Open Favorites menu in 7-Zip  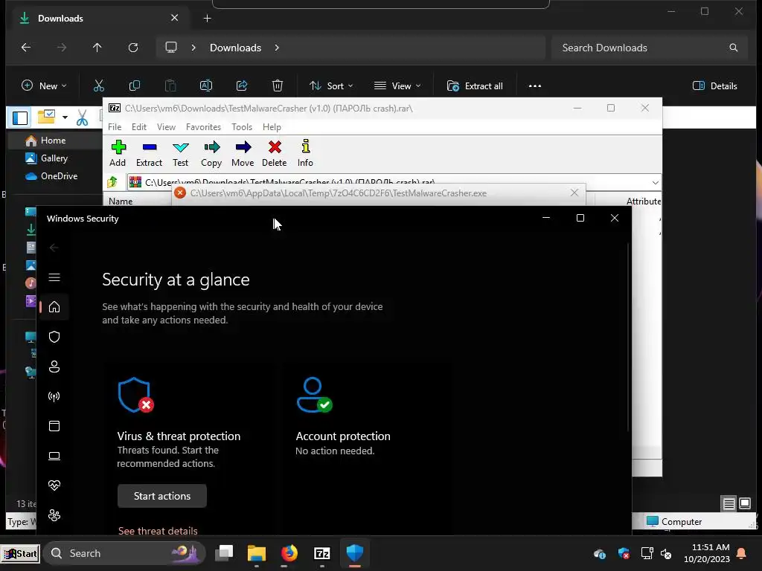(204, 126)
